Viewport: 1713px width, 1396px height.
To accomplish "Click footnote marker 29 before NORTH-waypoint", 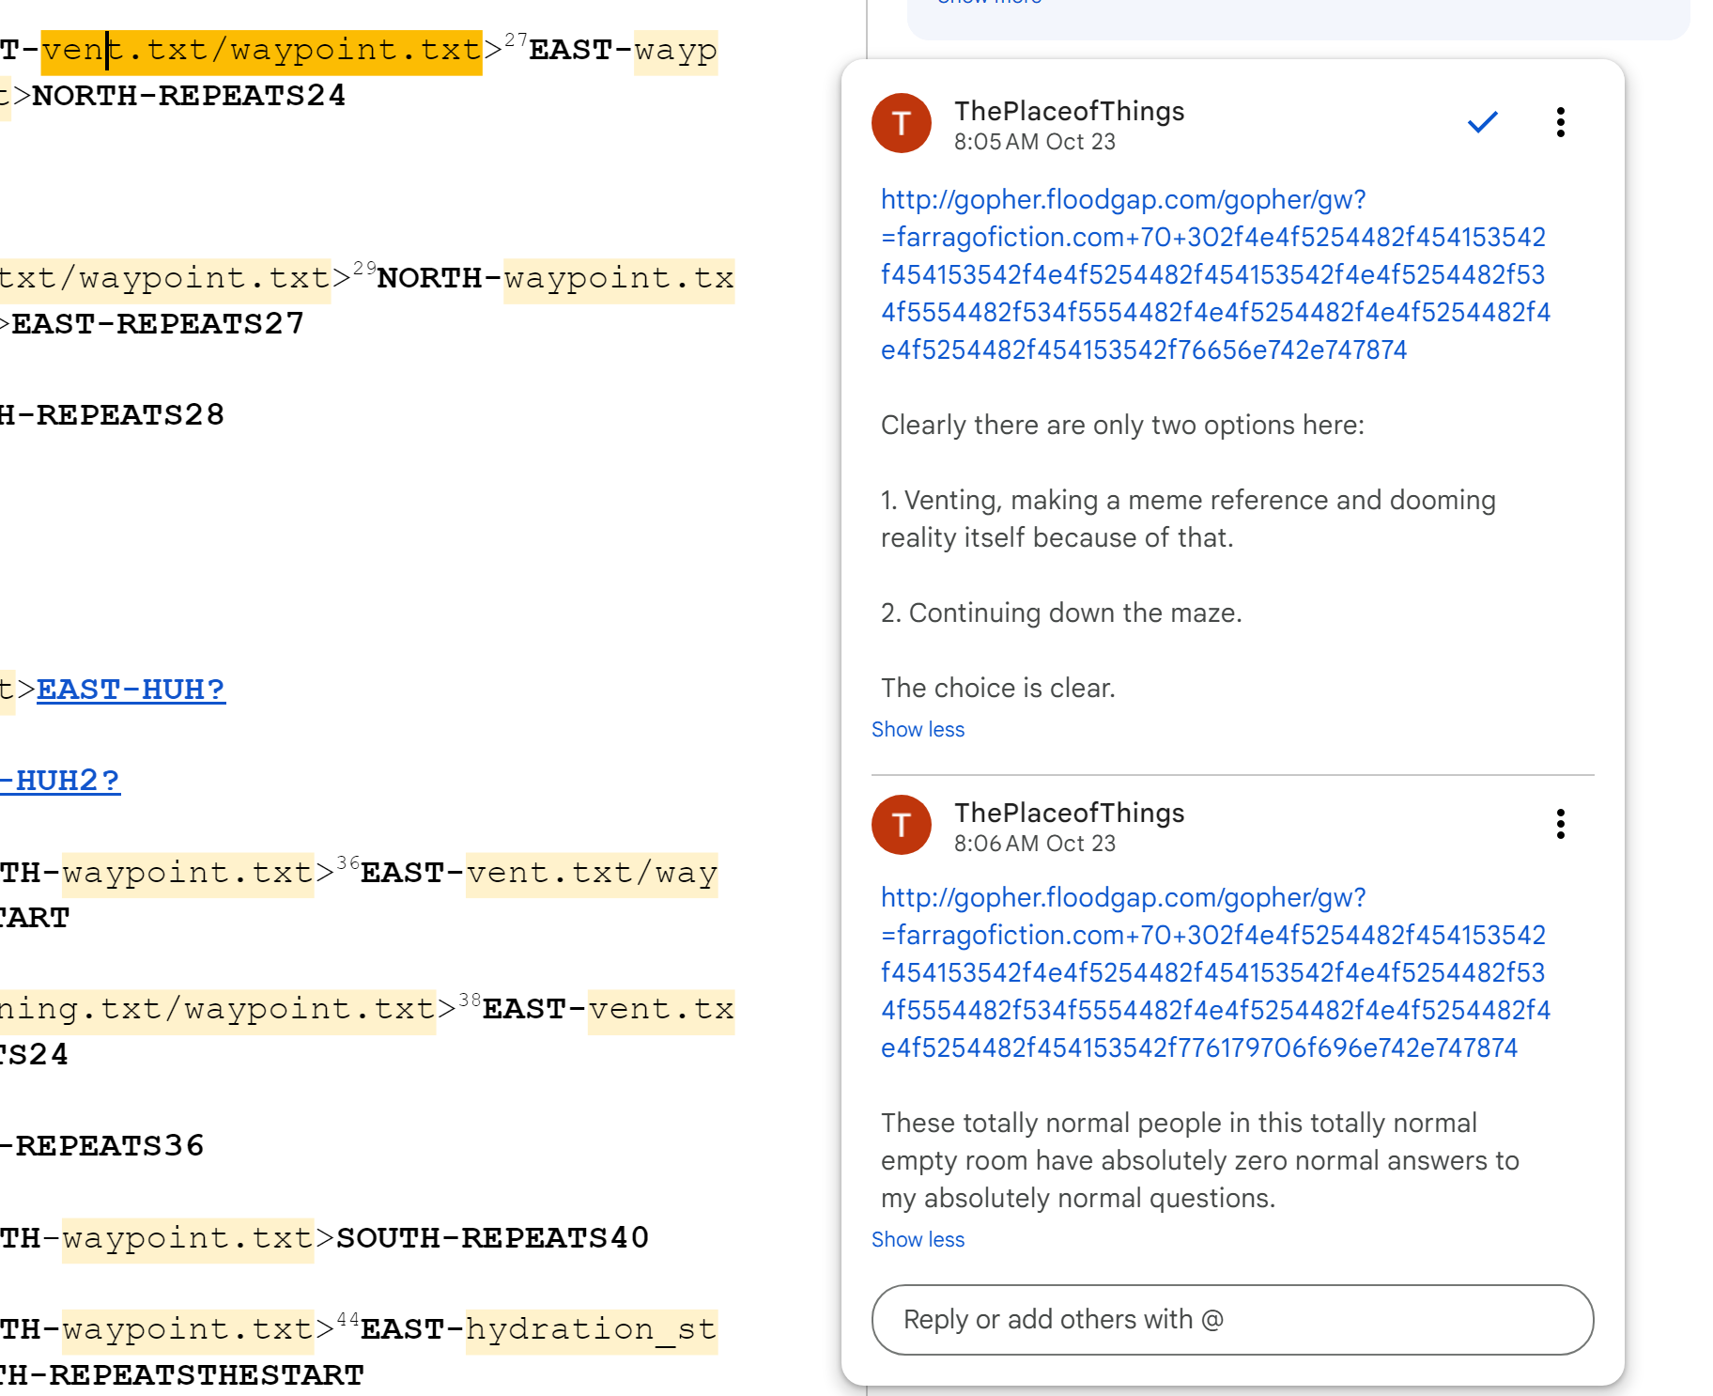I will tap(364, 269).
